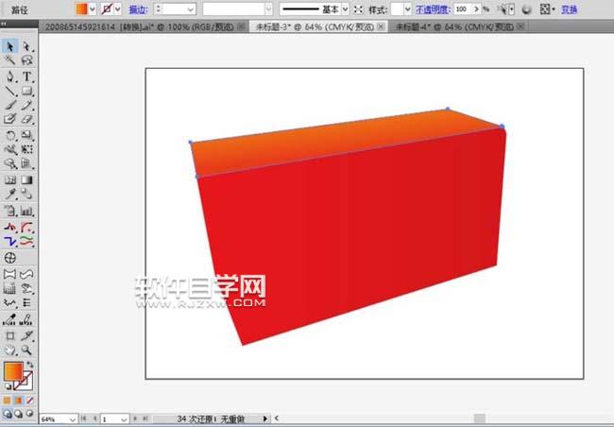Set paint mode to Color

(x=7, y=401)
